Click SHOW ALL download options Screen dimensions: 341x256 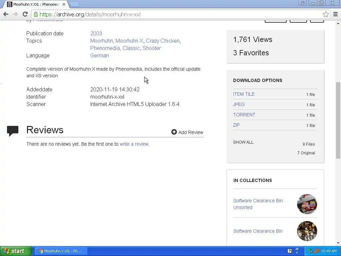tap(243, 142)
